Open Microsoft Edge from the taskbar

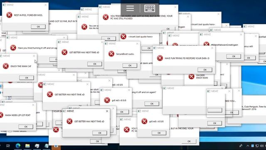click(x=18, y=146)
